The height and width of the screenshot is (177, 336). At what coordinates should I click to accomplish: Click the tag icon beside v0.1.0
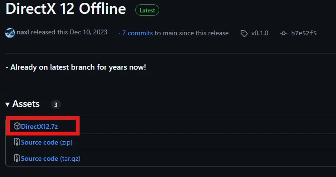click(x=244, y=33)
